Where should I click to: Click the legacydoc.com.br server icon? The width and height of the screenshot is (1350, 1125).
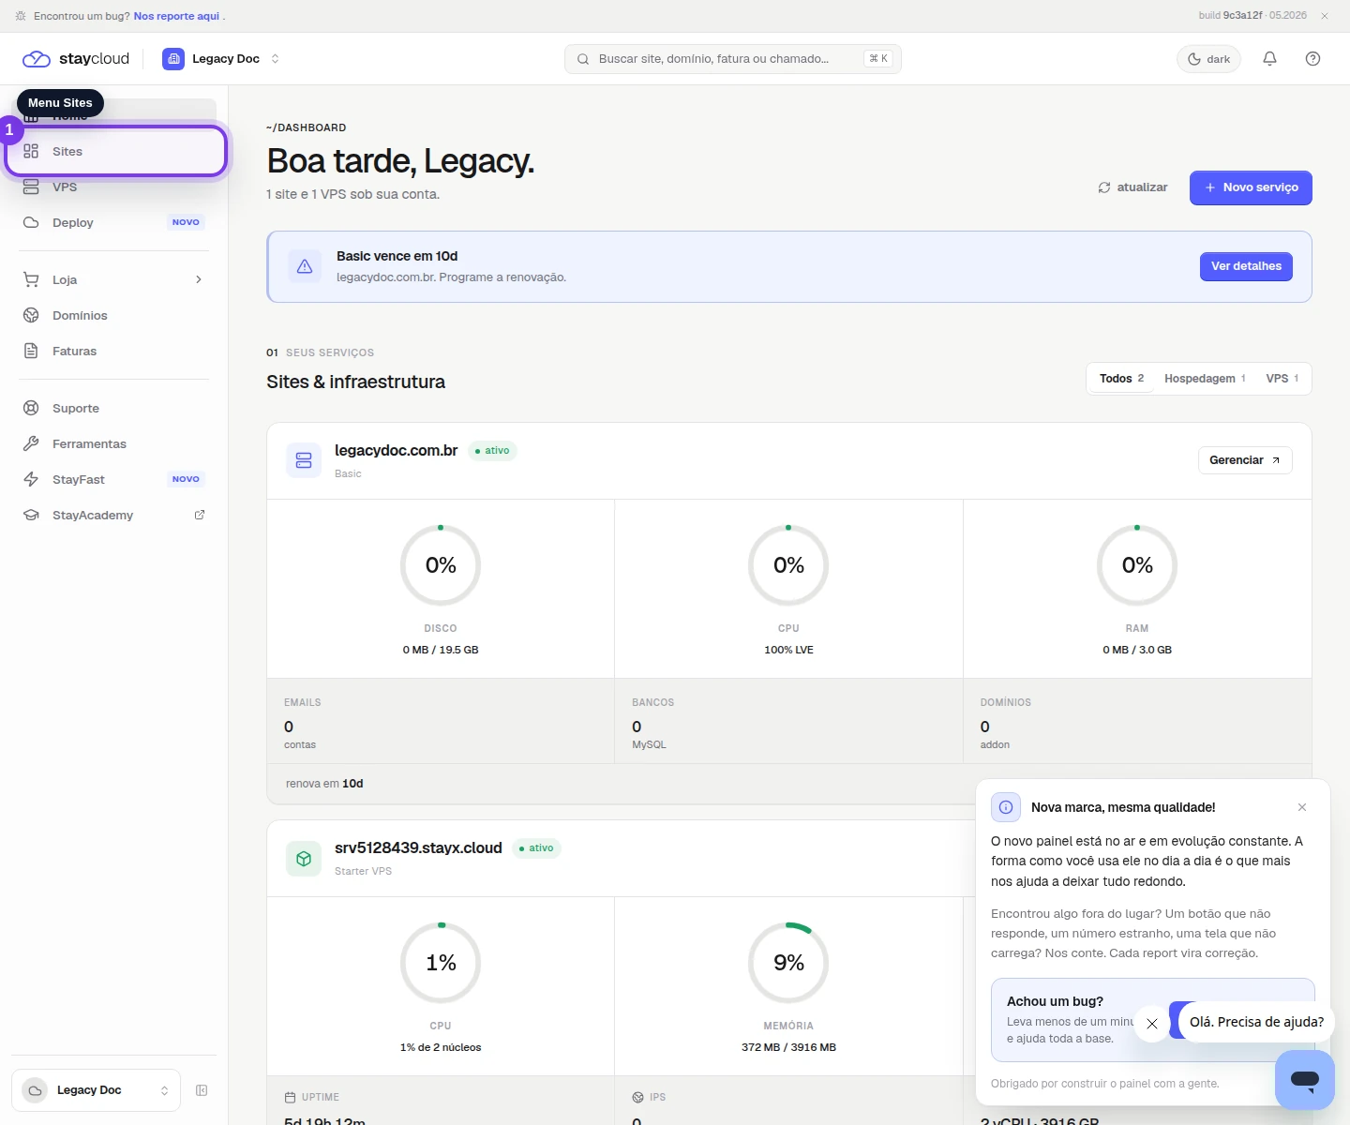[x=304, y=460]
